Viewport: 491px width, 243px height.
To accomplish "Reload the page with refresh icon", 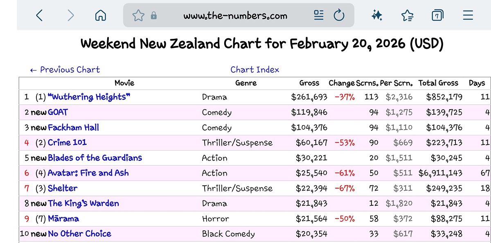I will [339, 16].
